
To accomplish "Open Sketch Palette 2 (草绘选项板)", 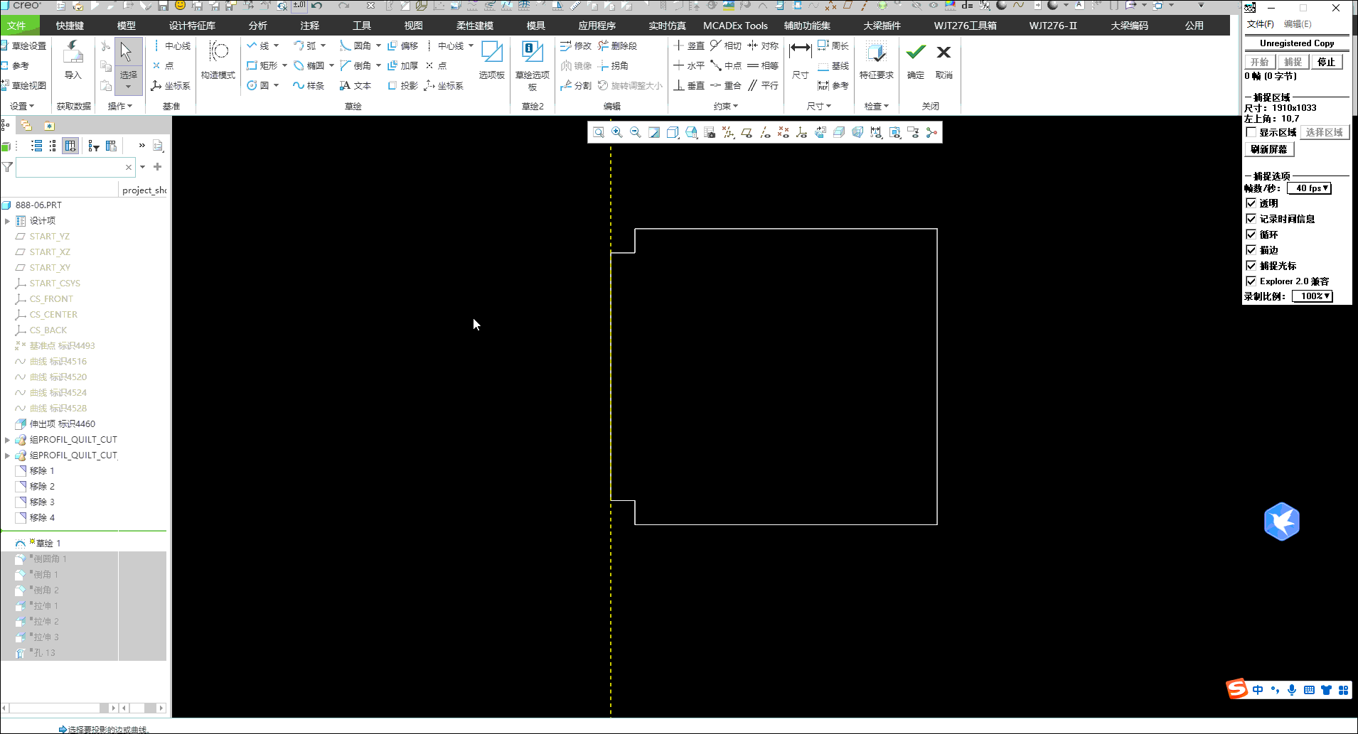I will (x=532, y=65).
